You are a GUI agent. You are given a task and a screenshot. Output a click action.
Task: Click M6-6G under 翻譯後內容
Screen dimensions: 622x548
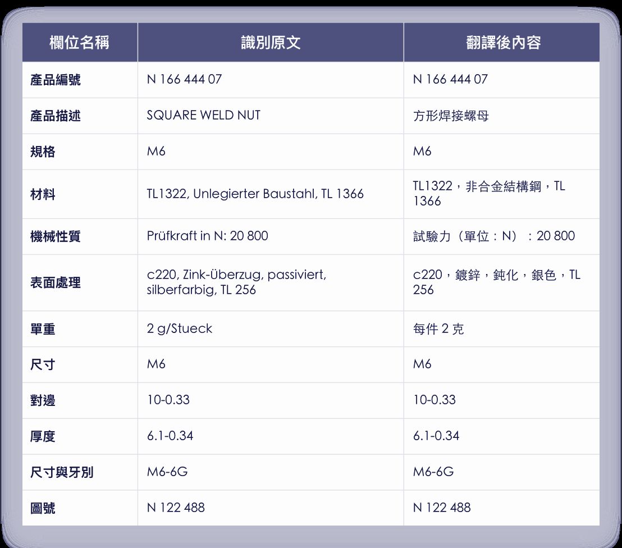pyautogui.click(x=502, y=472)
